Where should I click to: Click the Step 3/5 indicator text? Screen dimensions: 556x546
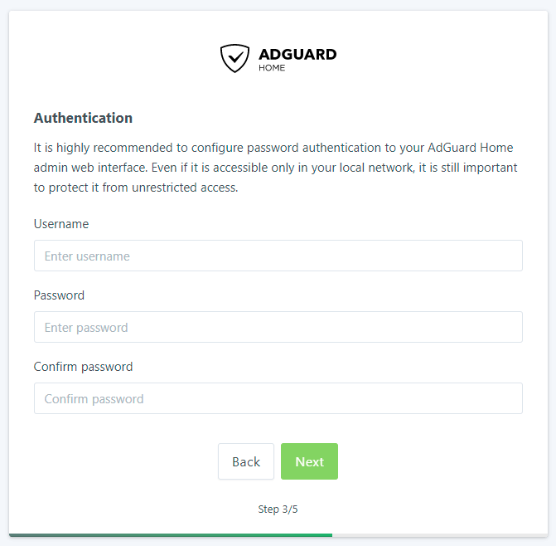click(x=278, y=509)
